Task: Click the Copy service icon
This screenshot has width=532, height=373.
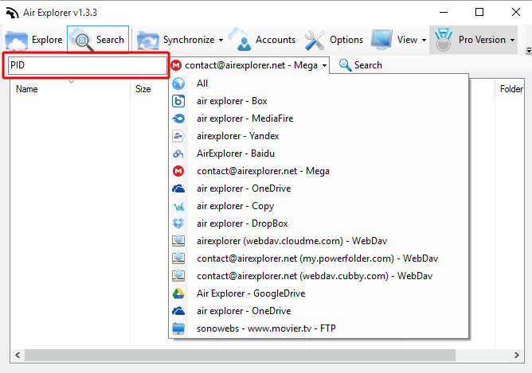Action: point(178,206)
